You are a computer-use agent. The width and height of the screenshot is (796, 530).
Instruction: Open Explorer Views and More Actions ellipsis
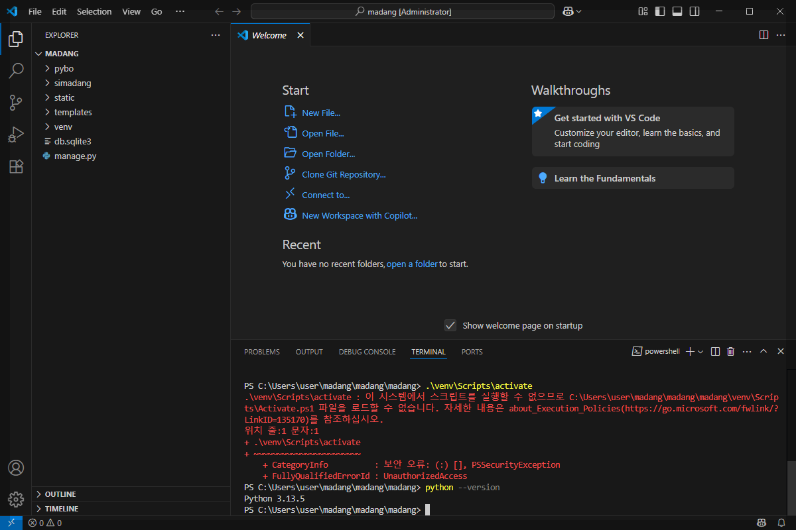tap(215, 35)
